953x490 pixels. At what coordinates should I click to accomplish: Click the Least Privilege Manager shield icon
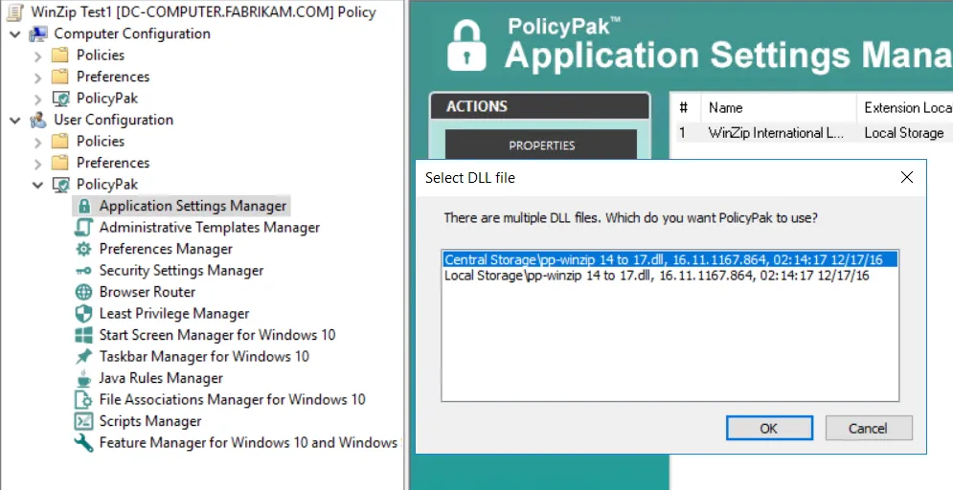83,313
